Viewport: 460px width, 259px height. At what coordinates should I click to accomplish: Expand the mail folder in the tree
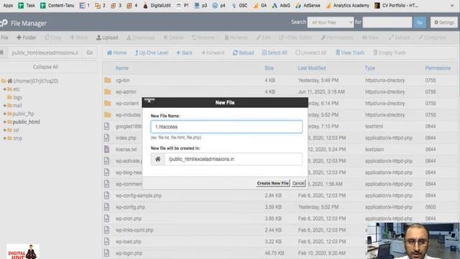pos(5,106)
